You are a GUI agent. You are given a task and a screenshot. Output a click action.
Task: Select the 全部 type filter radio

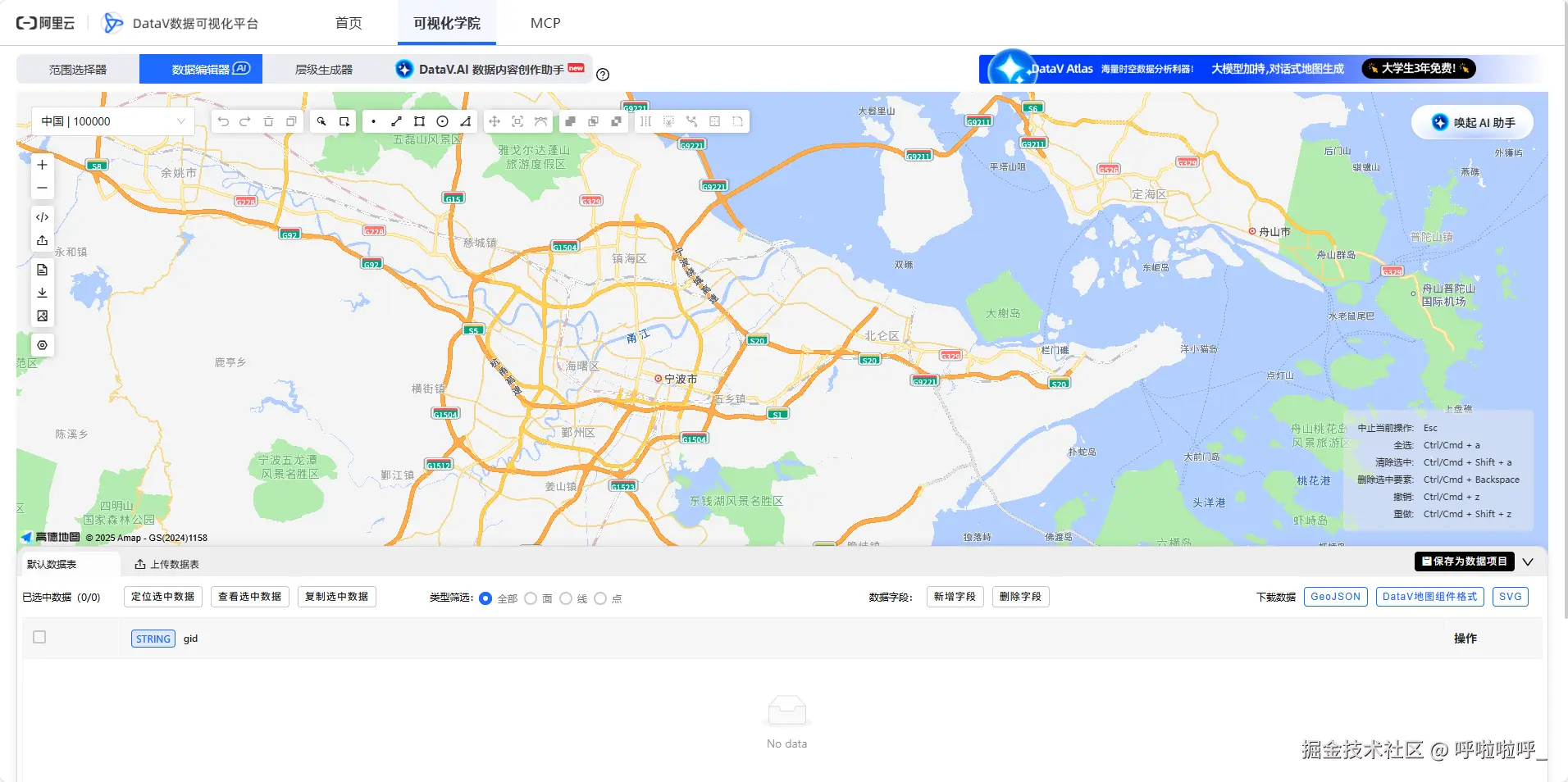[485, 598]
